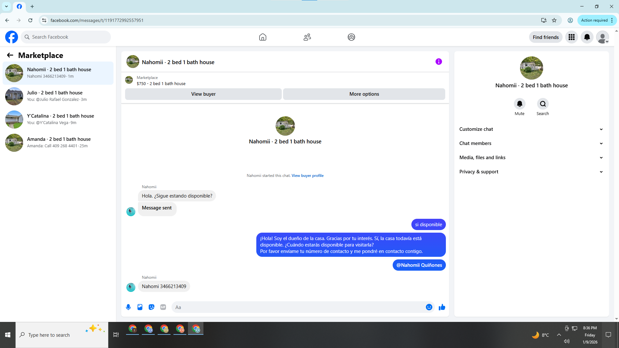Expand Customize chat section

pos(531,129)
